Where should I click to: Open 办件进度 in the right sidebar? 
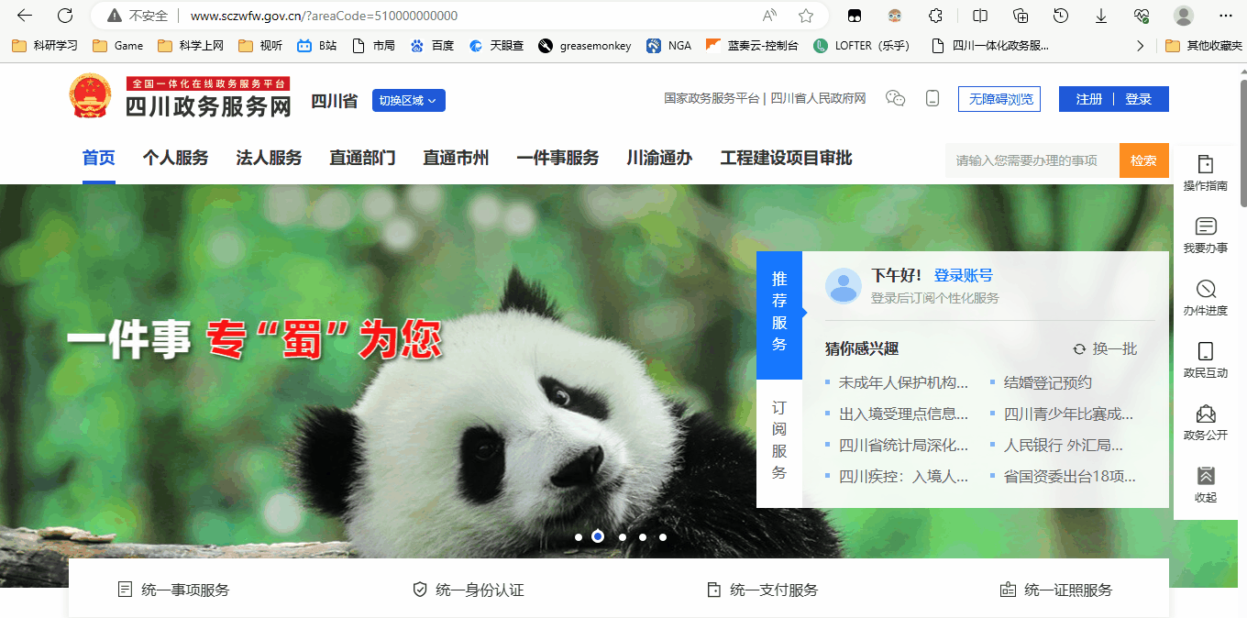pyautogui.click(x=1206, y=297)
